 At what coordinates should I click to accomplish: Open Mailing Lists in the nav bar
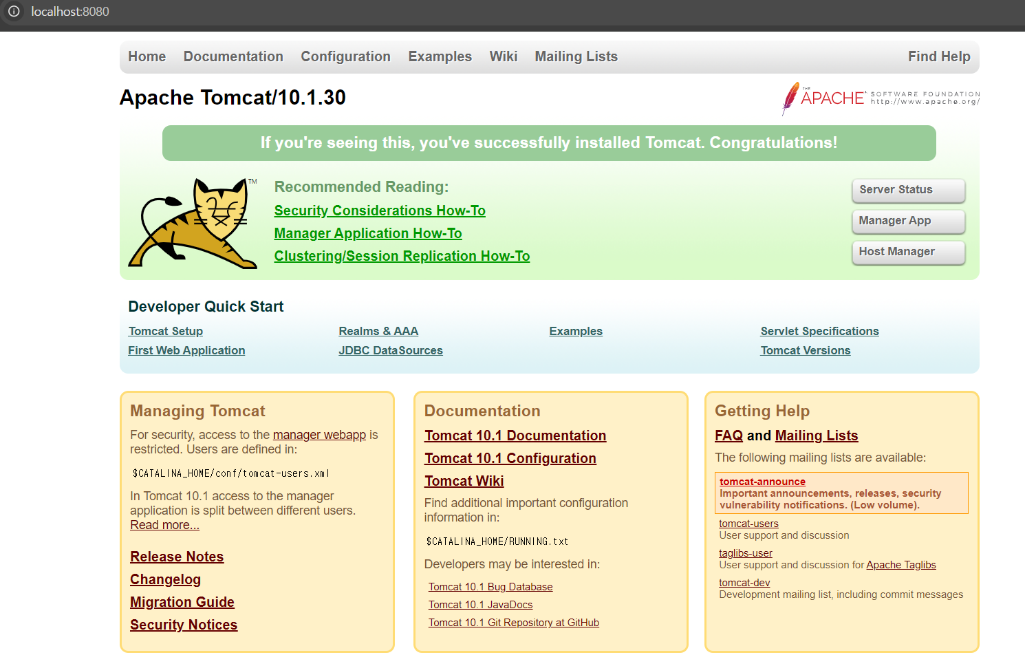pyautogui.click(x=576, y=56)
